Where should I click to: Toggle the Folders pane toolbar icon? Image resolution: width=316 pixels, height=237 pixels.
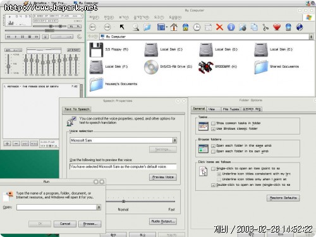point(147,27)
